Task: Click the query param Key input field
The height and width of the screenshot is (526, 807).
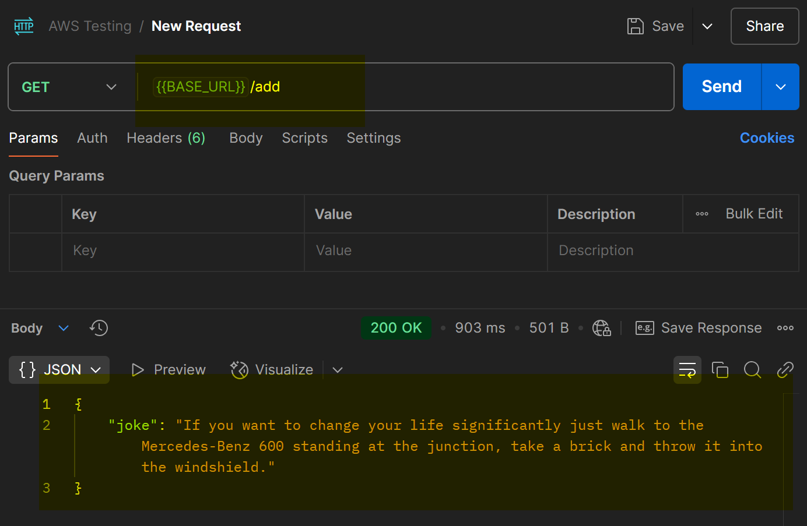Action: [183, 250]
